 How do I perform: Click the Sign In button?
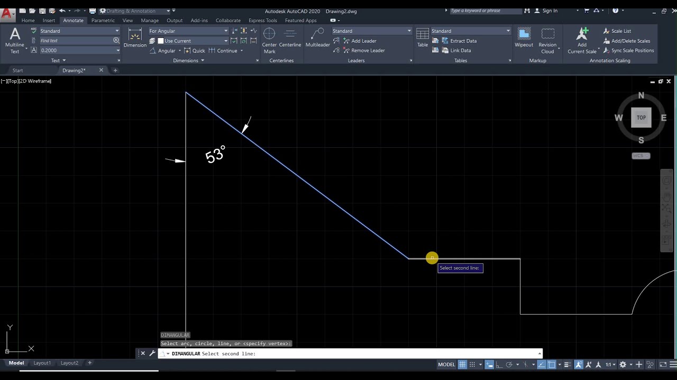pos(546,11)
